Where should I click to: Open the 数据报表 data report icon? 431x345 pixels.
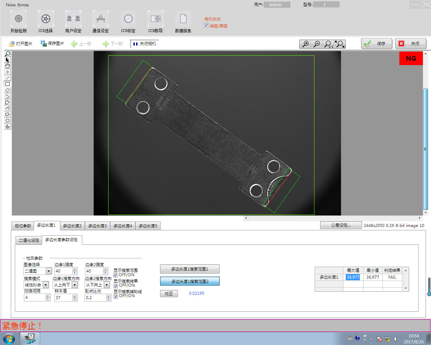(x=183, y=19)
